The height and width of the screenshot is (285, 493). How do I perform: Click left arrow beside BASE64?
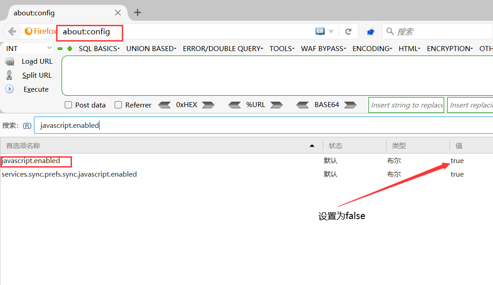click(x=303, y=105)
